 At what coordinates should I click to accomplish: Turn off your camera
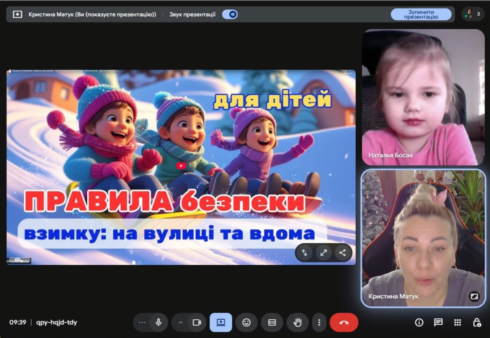(x=197, y=322)
